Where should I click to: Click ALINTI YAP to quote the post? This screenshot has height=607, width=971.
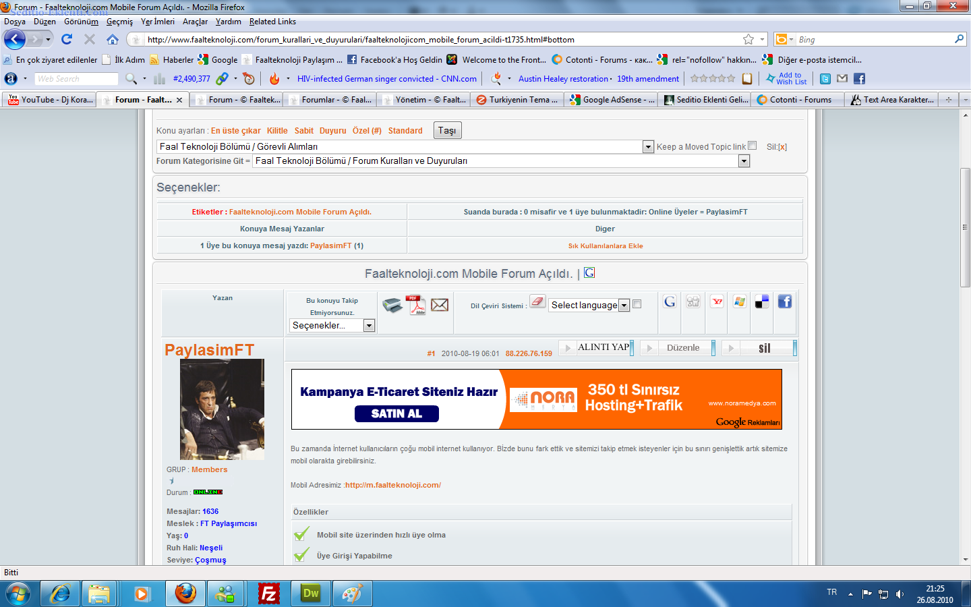[x=597, y=347]
